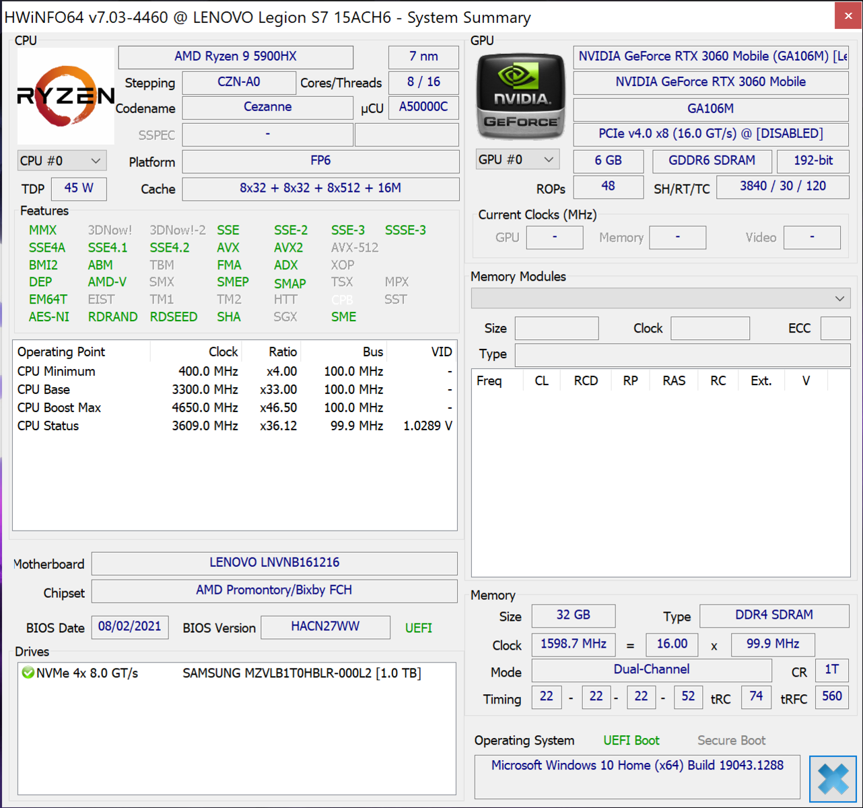
Task: Click the memory timing value 52
Action: (688, 697)
